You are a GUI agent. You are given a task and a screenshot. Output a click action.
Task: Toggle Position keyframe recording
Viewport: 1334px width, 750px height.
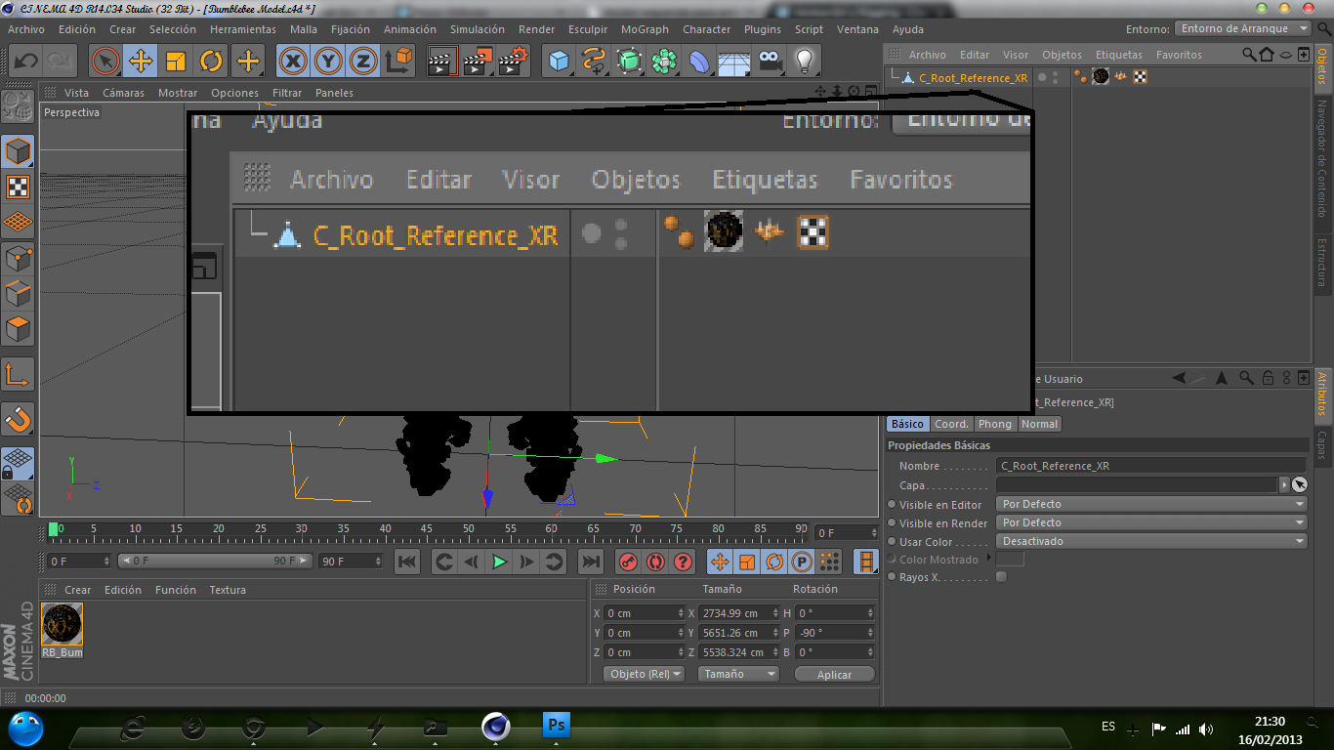(720, 562)
